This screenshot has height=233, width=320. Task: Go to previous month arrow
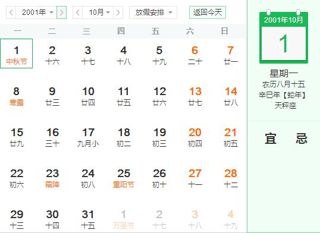(77, 12)
